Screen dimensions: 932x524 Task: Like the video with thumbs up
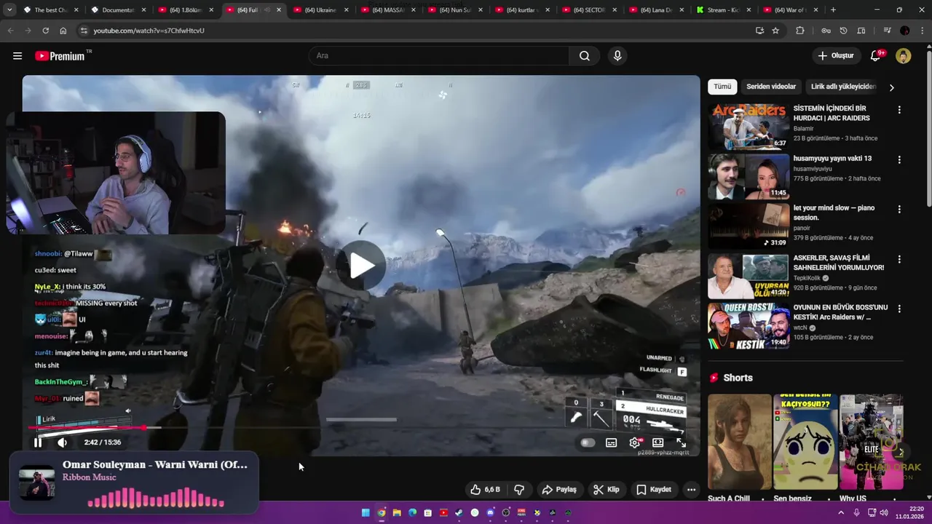[x=485, y=490]
